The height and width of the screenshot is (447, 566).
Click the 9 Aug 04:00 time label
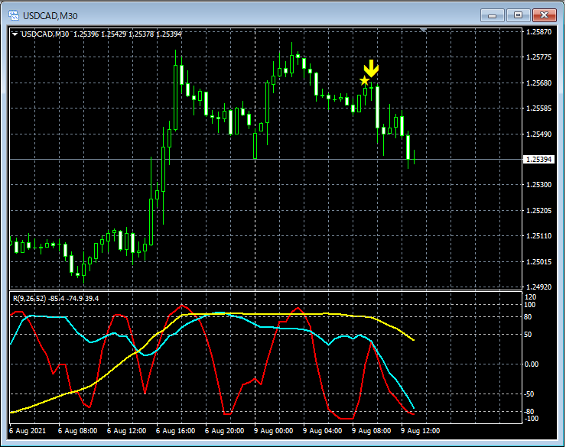(x=322, y=431)
